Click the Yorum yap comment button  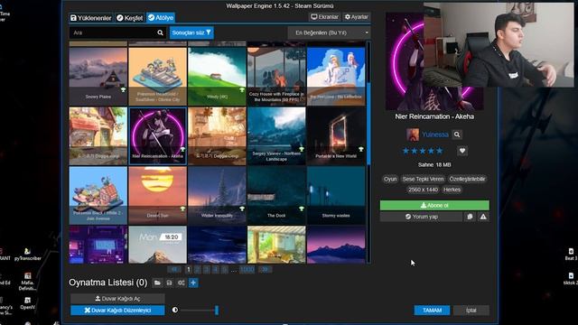421,217
